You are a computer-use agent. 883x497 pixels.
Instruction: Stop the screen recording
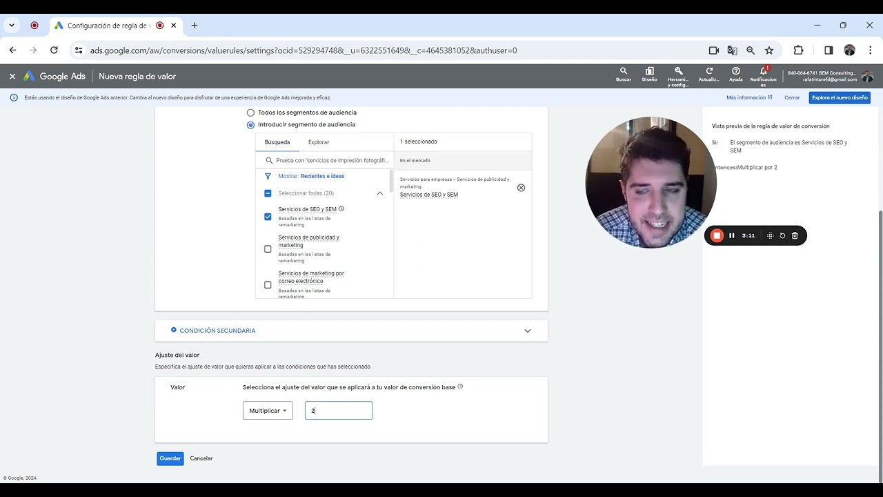[x=717, y=235]
